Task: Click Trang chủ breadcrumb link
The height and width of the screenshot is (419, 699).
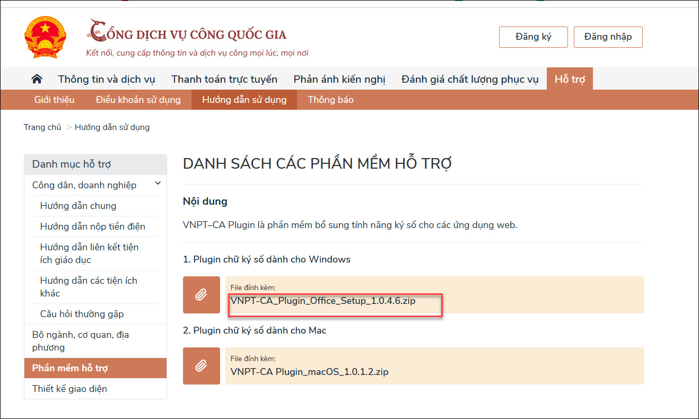Action: [42, 127]
